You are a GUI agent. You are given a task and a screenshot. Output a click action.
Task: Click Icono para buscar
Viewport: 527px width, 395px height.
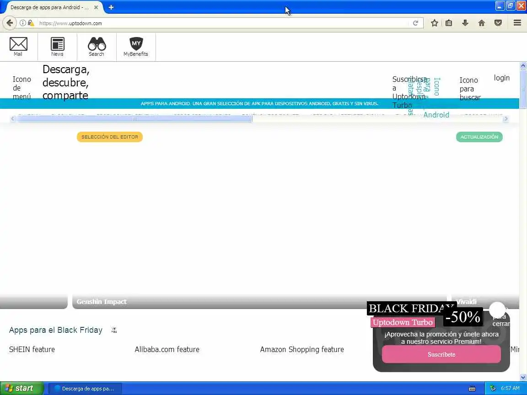point(470,89)
